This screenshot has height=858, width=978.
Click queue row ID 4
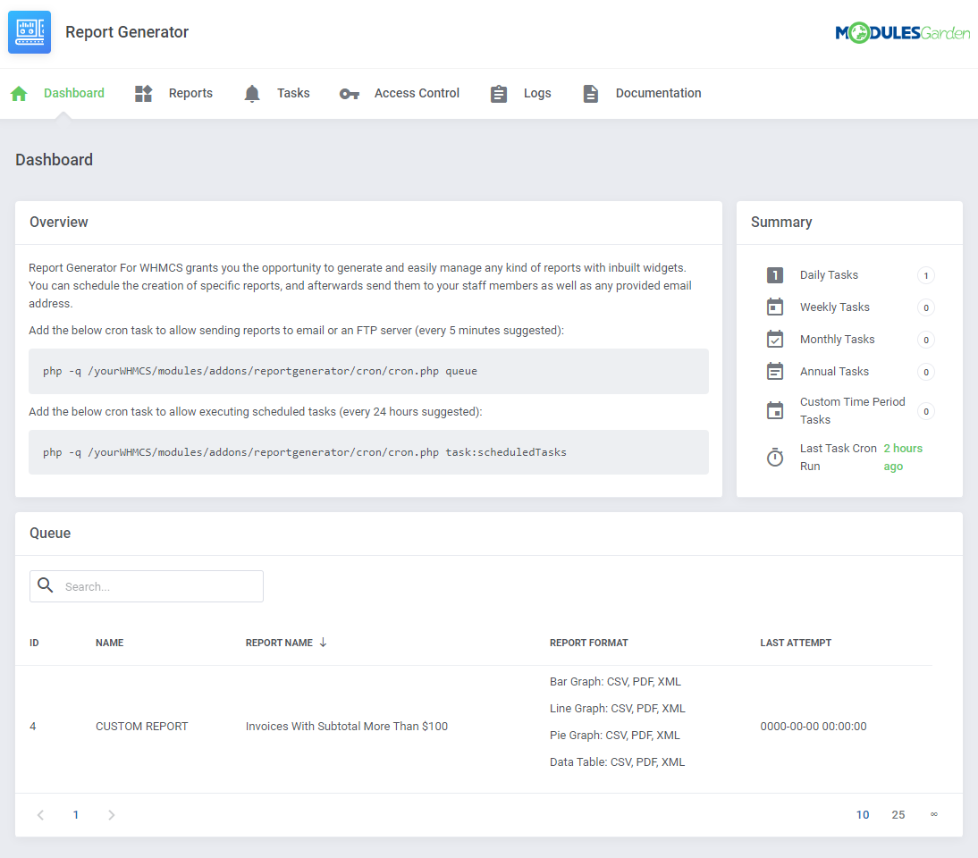coord(33,727)
